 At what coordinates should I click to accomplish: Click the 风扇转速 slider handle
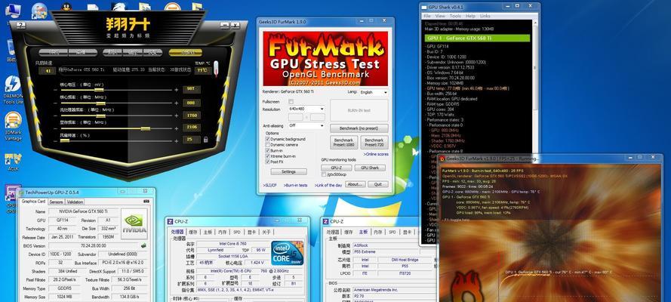(x=65, y=140)
